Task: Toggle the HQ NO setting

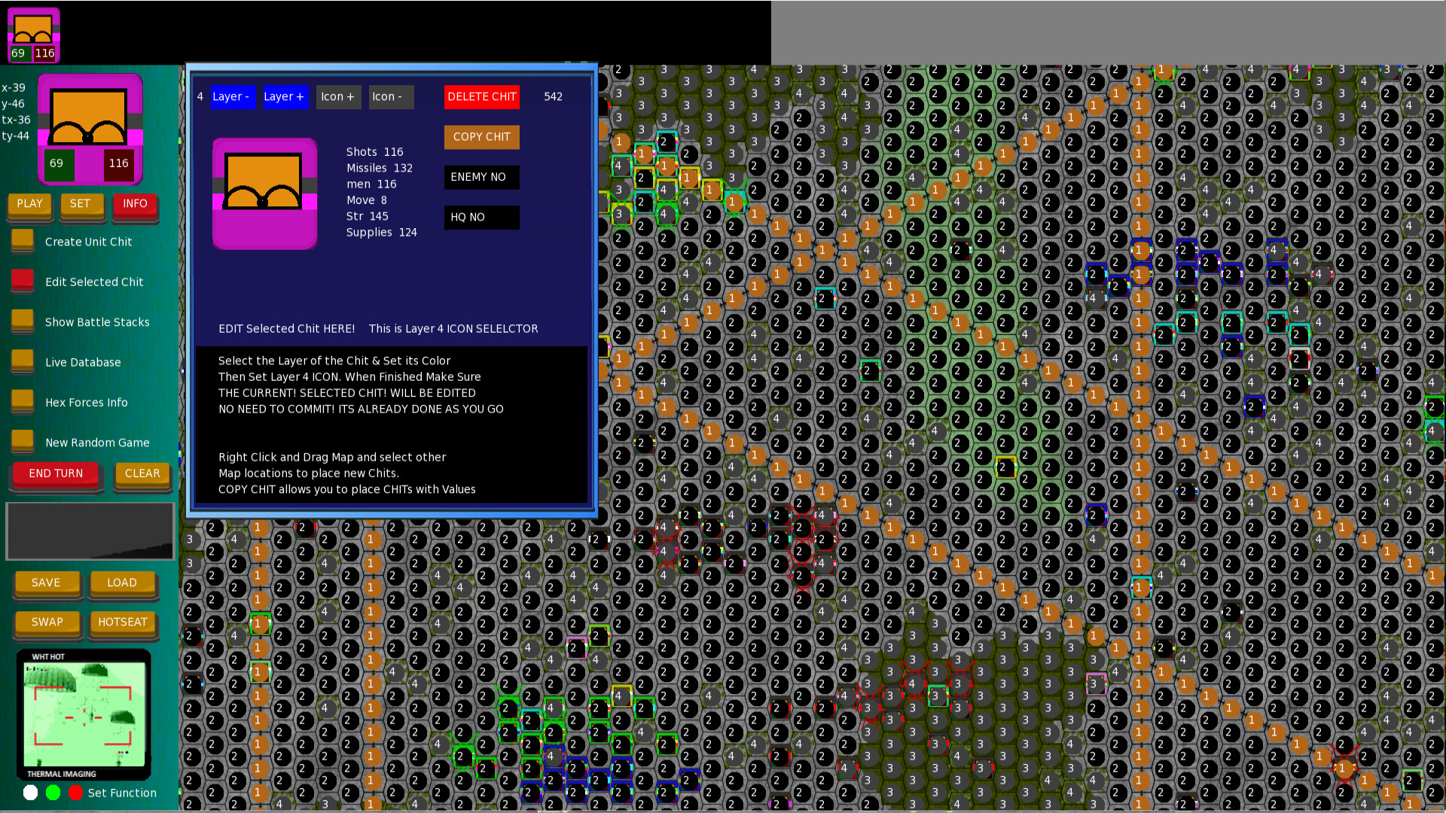Action: tap(480, 217)
